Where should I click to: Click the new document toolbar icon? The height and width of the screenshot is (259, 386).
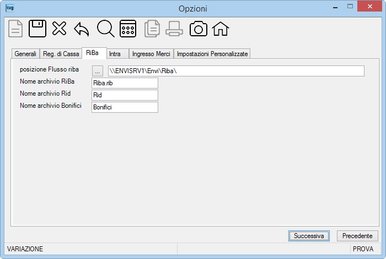(15, 29)
